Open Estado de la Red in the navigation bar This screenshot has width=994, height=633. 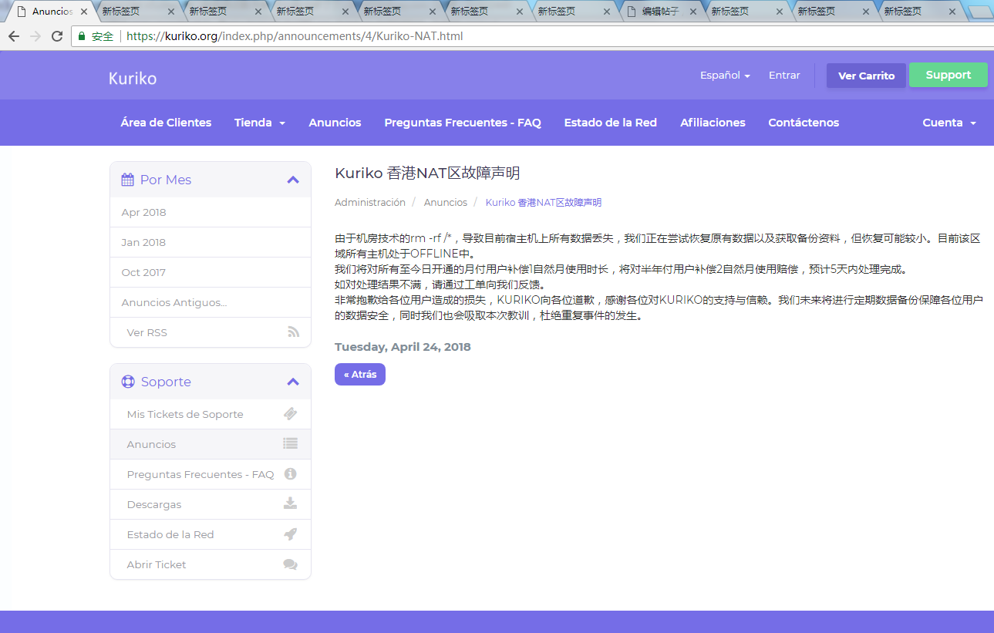tap(610, 123)
